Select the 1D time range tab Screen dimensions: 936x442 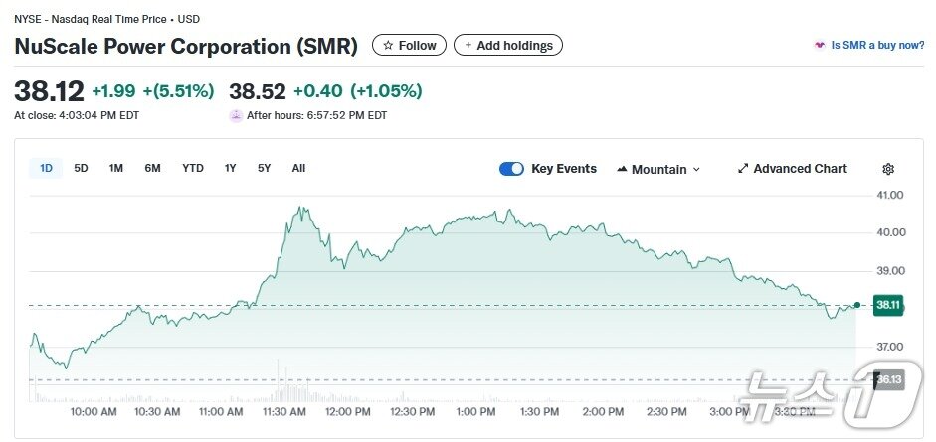coord(46,168)
